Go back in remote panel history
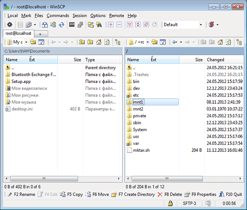Image resolution: width=247 pixels, height=210 pixels. coord(175,42)
